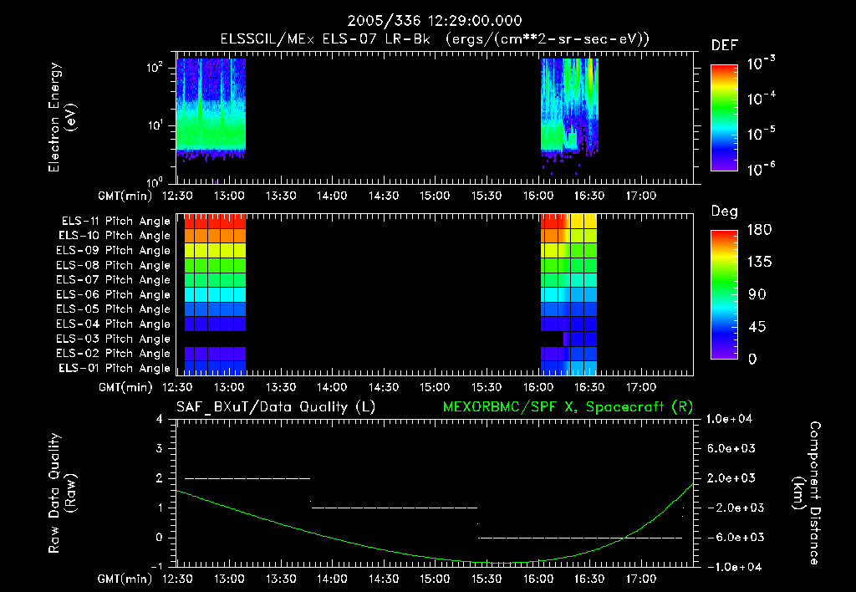Image resolution: width=856 pixels, height=592 pixels.
Task: Click the green MEXORBMC/SPF X, Spacecraft (R) title
Action: pos(568,407)
